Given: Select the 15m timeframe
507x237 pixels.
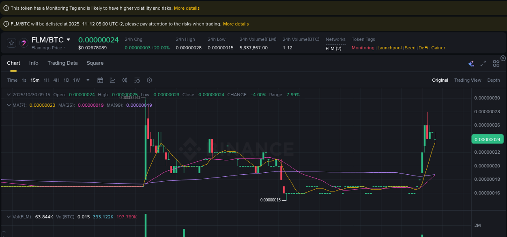Looking at the screenshot, I should [x=34, y=80].
